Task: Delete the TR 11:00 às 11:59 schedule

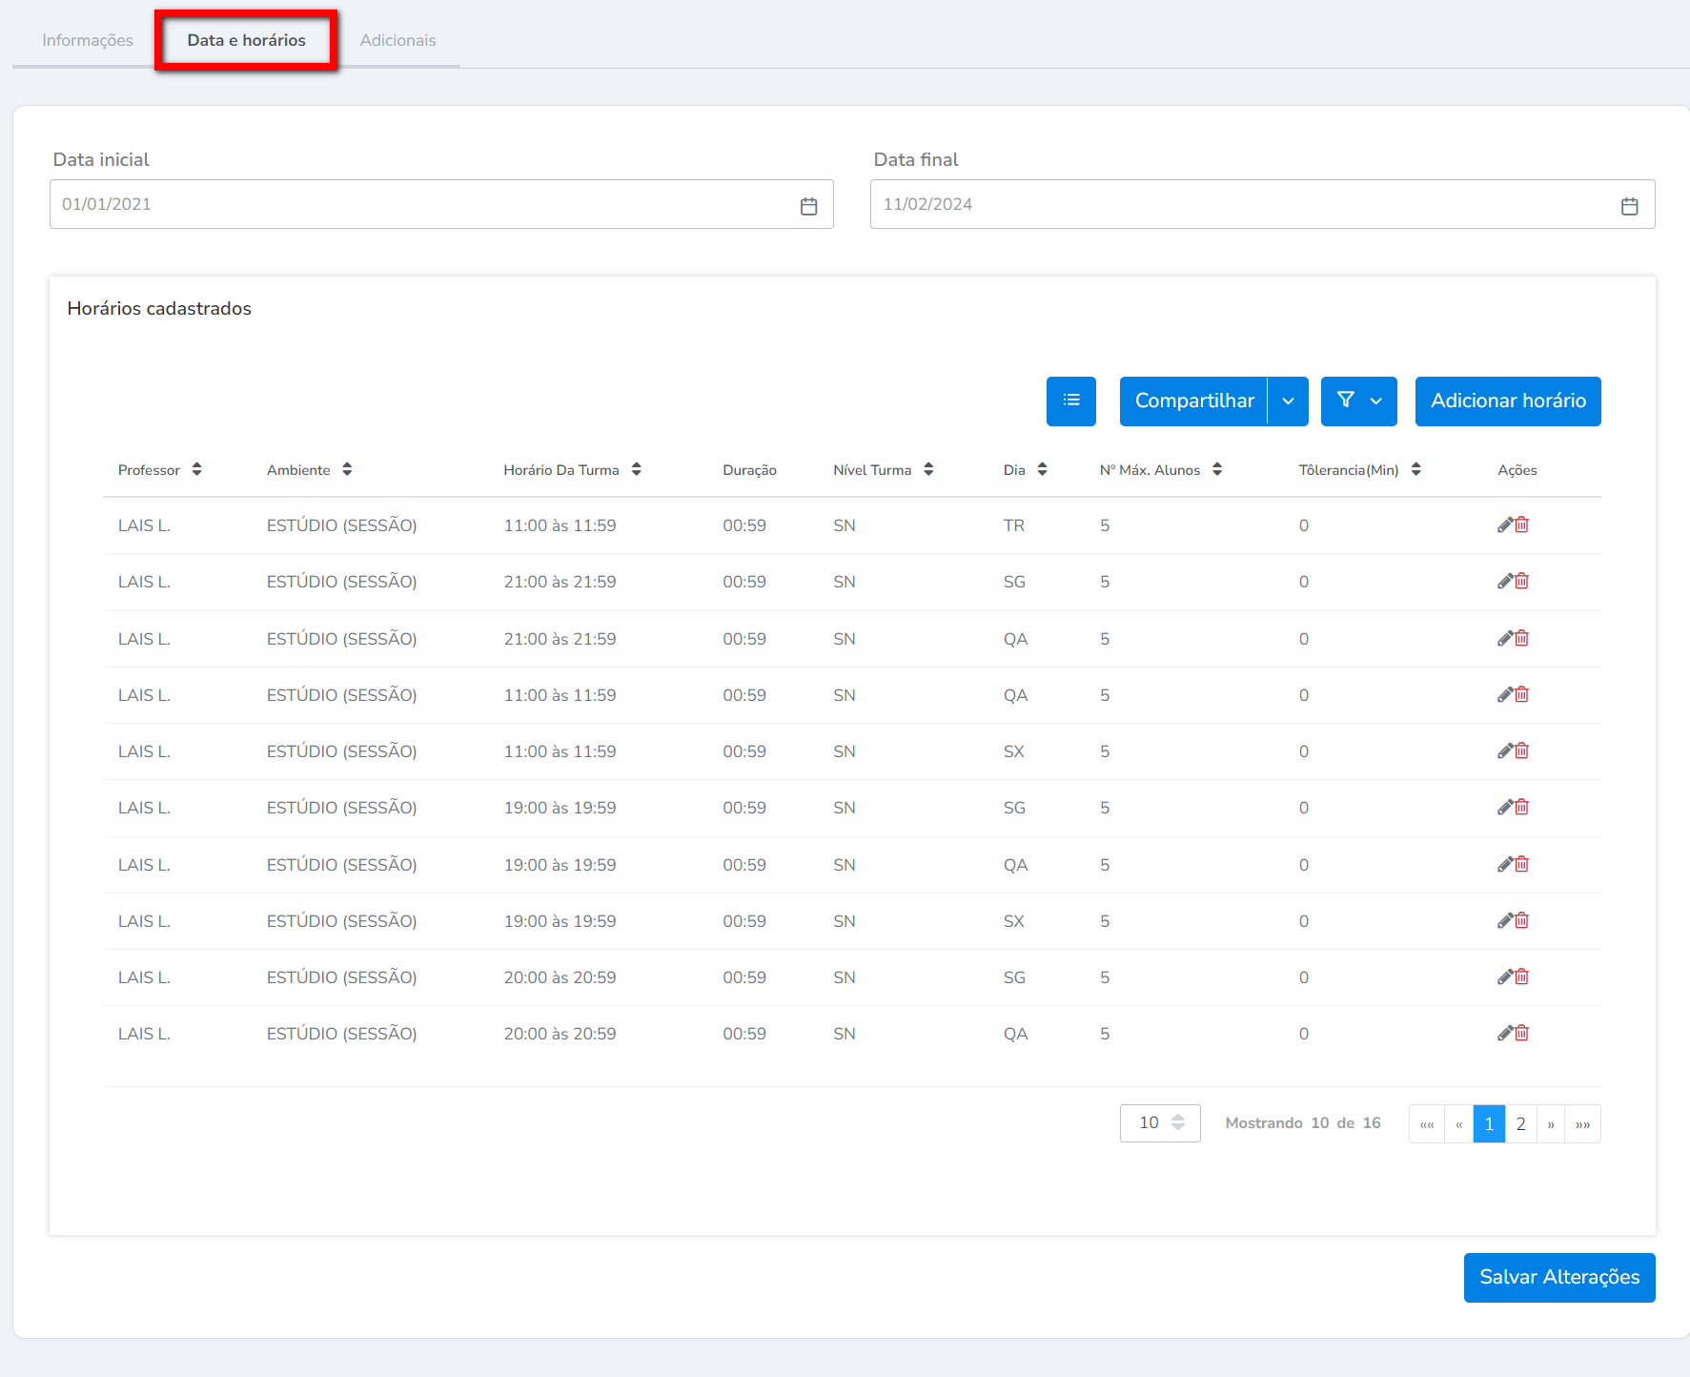Action: pyautogui.click(x=1522, y=525)
